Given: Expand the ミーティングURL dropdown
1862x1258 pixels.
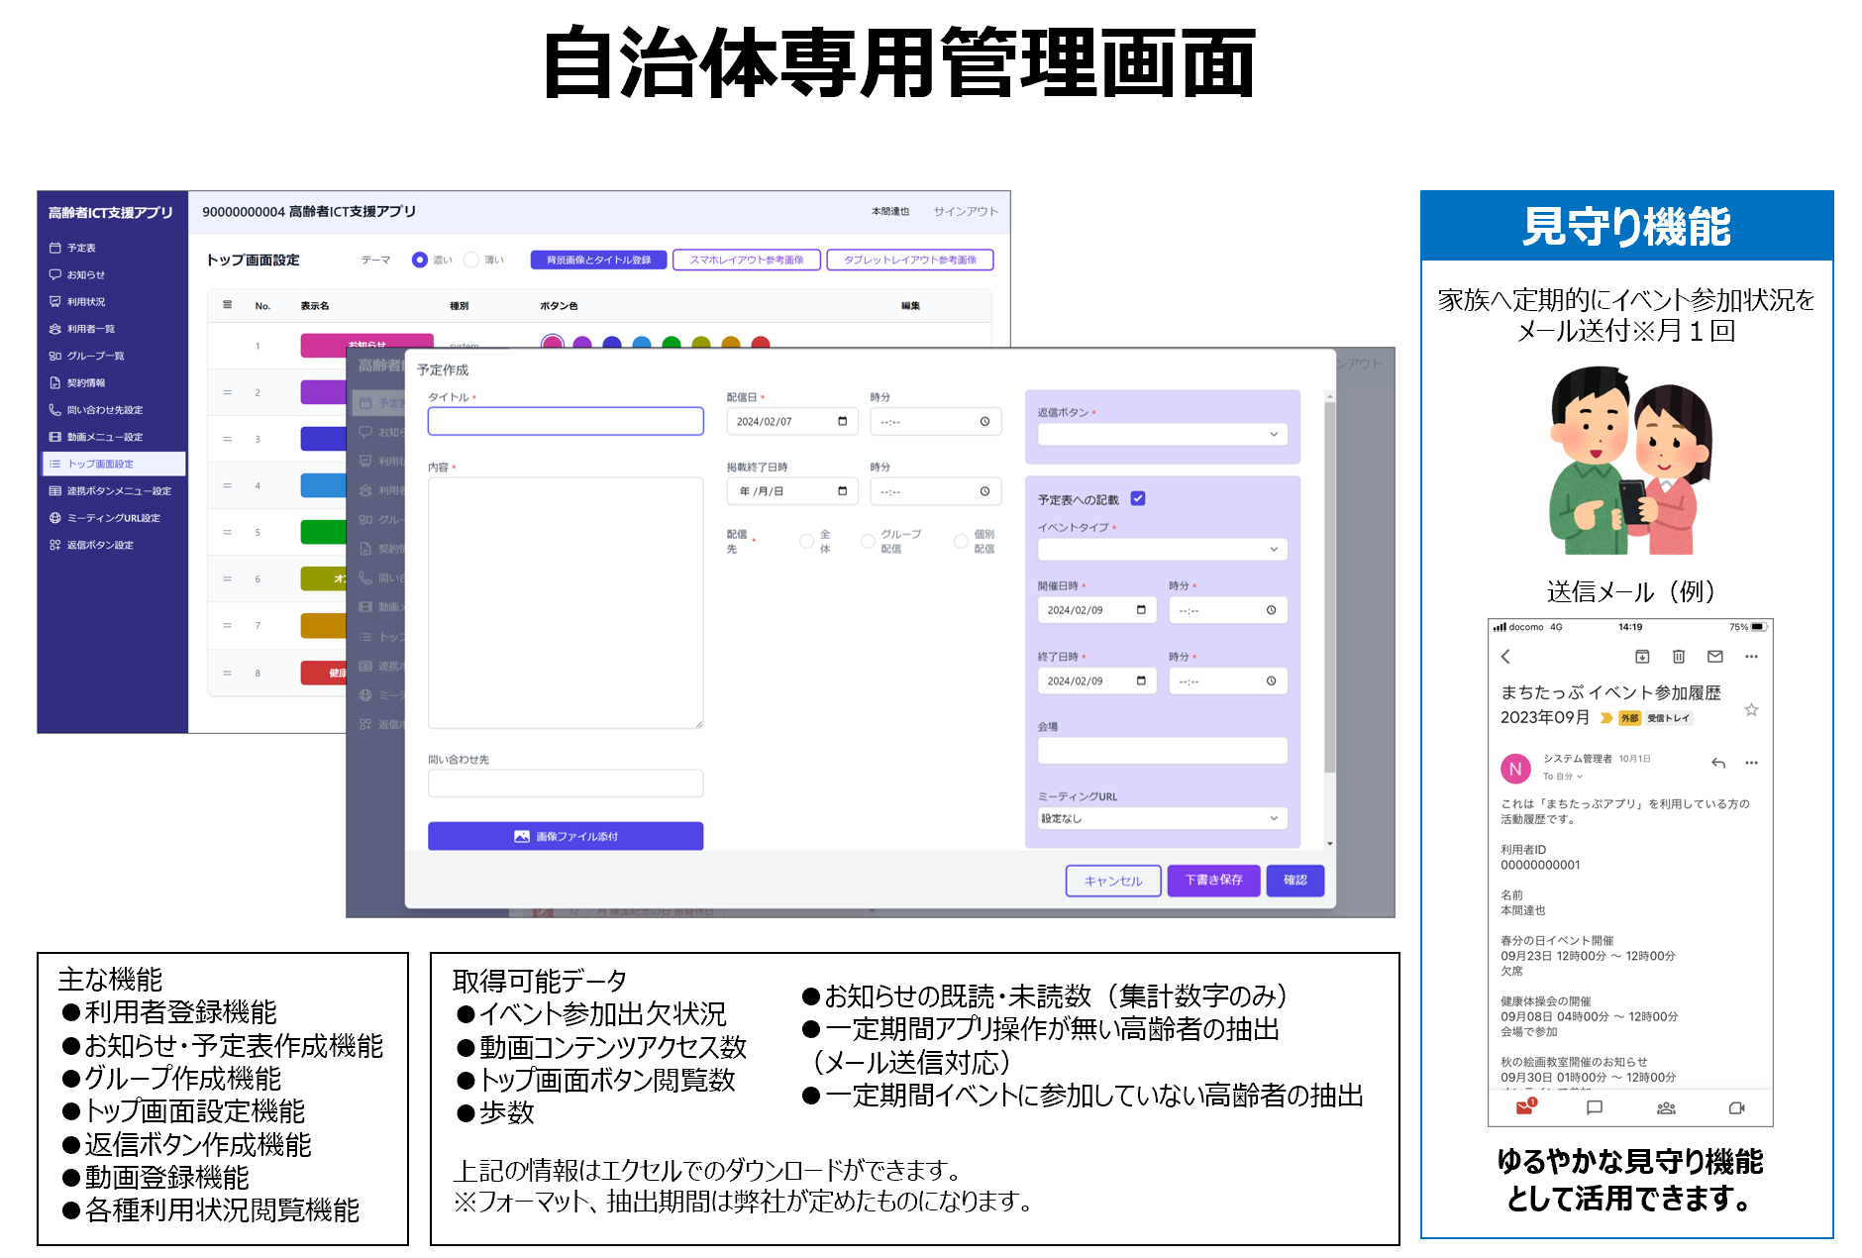Looking at the screenshot, I should 1162,818.
